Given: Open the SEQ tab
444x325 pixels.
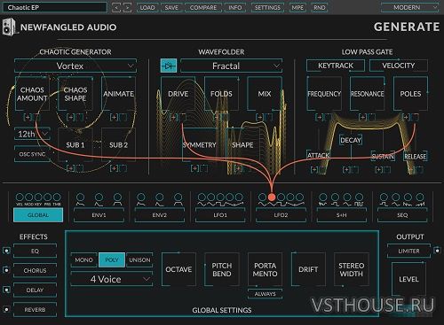Looking at the screenshot, I should pyautogui.click(x=402, y=215).
